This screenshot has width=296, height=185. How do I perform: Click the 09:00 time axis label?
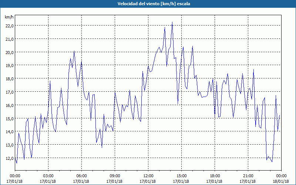click(115, 176)
